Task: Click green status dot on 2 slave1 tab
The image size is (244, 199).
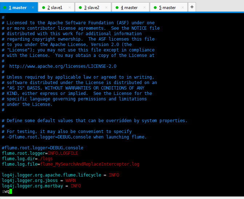Action: 44,8
